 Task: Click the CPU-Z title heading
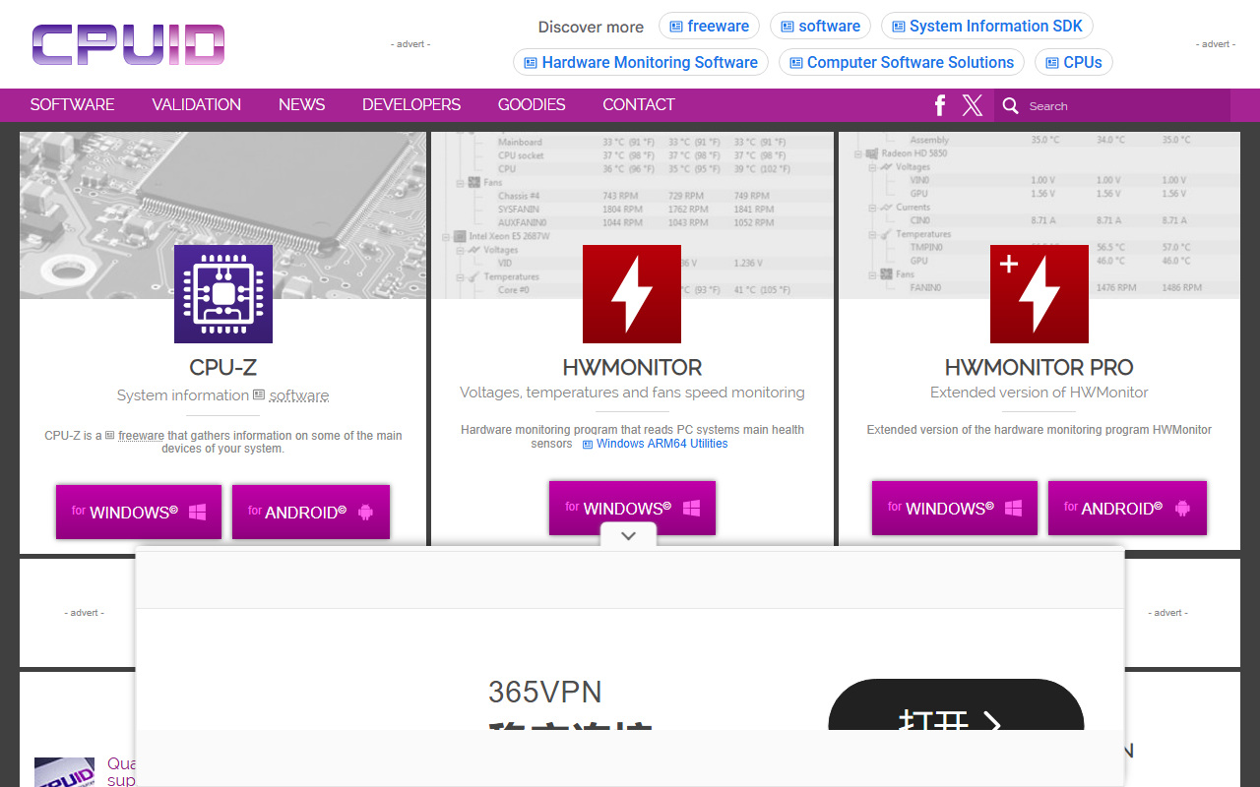[223, 367]
